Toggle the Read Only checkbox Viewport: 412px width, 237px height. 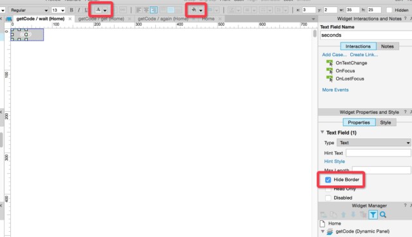click(328, 189)
